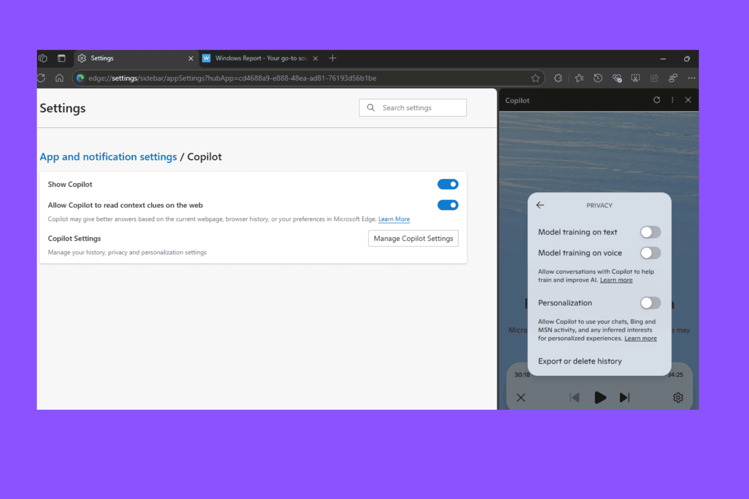Open Learn more link under model training
Screen dimensions: 749x499
[616, 280]
